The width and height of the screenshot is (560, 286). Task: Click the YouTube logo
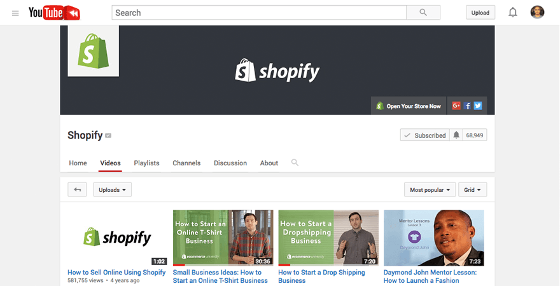pos(54,13)
